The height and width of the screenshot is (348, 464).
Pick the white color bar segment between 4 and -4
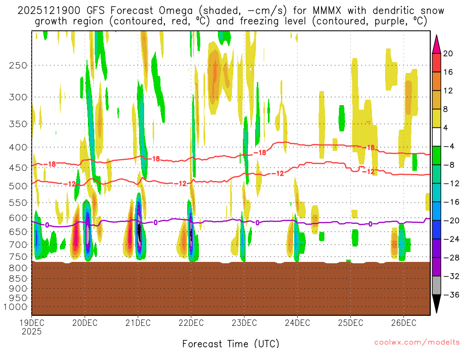tap(437, 137)
